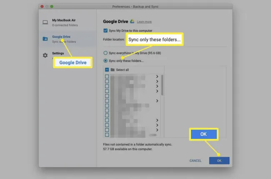The width and height of the screenshot is (271, 179).
Task: Click the Google Drive folder icon in sidebar
Action: point(45,38)
